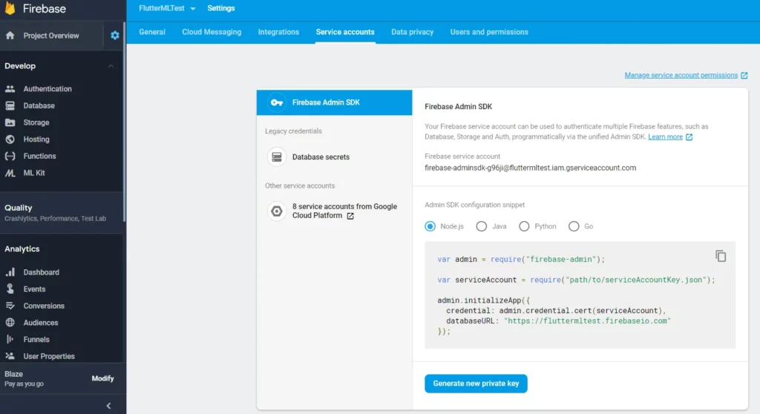Click the admin.initializeApp code line
The height and width of the screenshot is (414, 760).
tap(484, 300)
